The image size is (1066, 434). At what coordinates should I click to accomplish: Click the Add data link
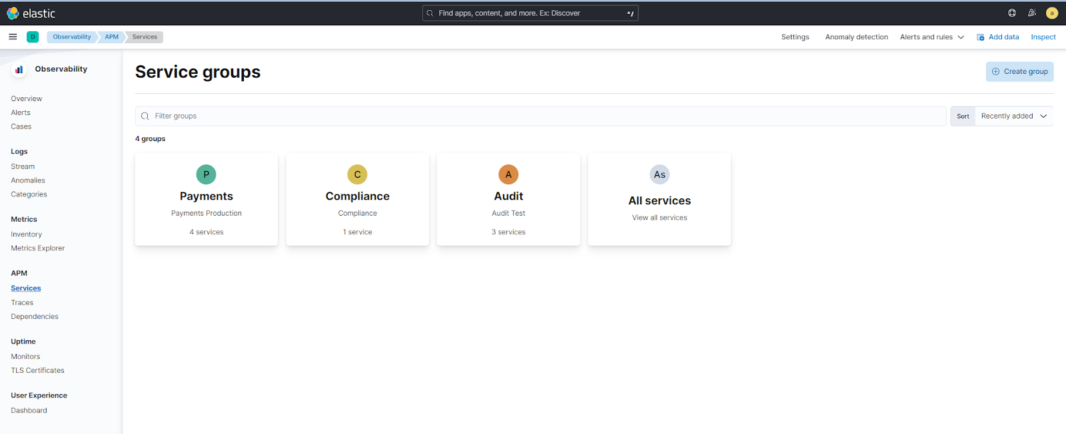[x=998, y=37]
